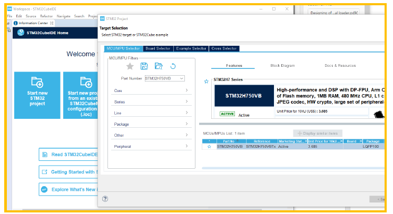Switch to the Board Selector tab
Screen dimensions: 393x214
click(158, 48)
